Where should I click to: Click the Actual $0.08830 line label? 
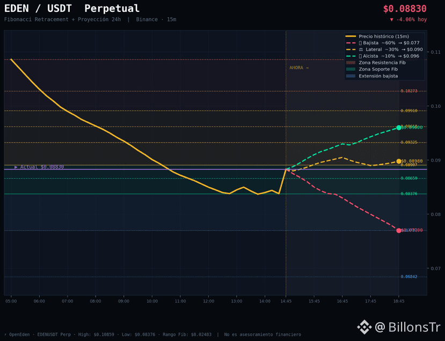39,167
